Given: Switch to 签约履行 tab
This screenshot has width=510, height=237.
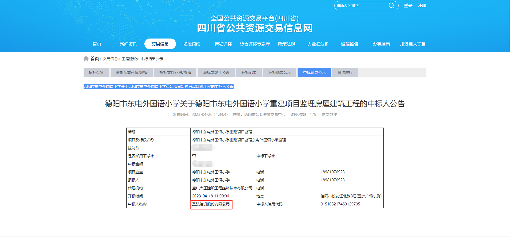Looking at the screenshot, I should coord(345,72).
